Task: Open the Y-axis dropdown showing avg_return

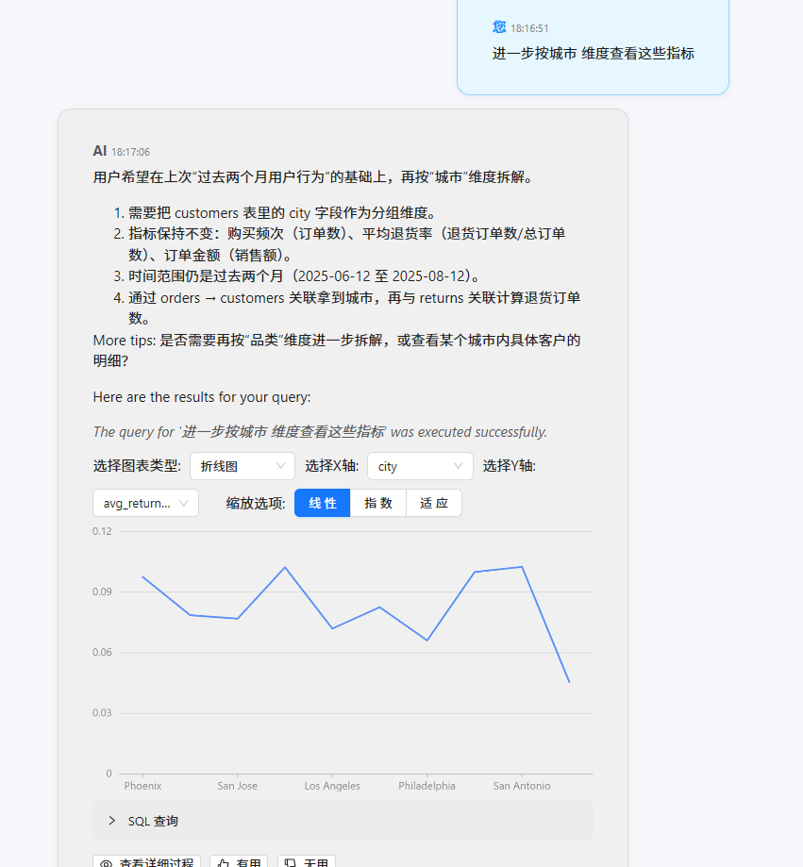Action: [x=144, y=503]
